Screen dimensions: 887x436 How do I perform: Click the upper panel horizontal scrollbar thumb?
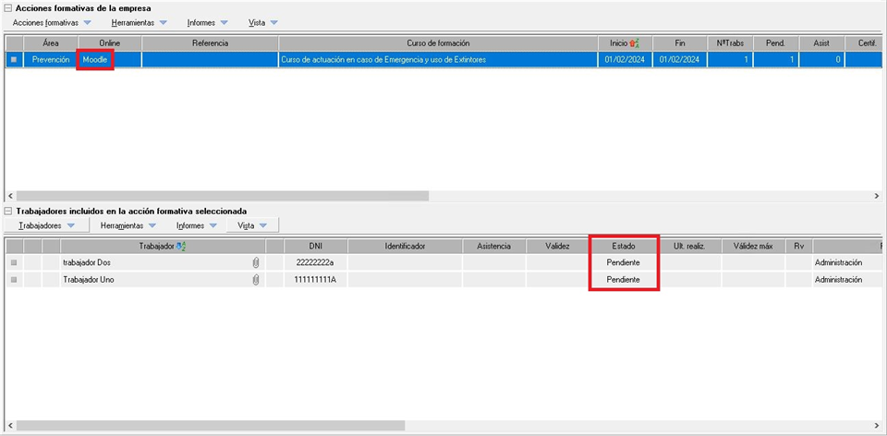(222, 196)
